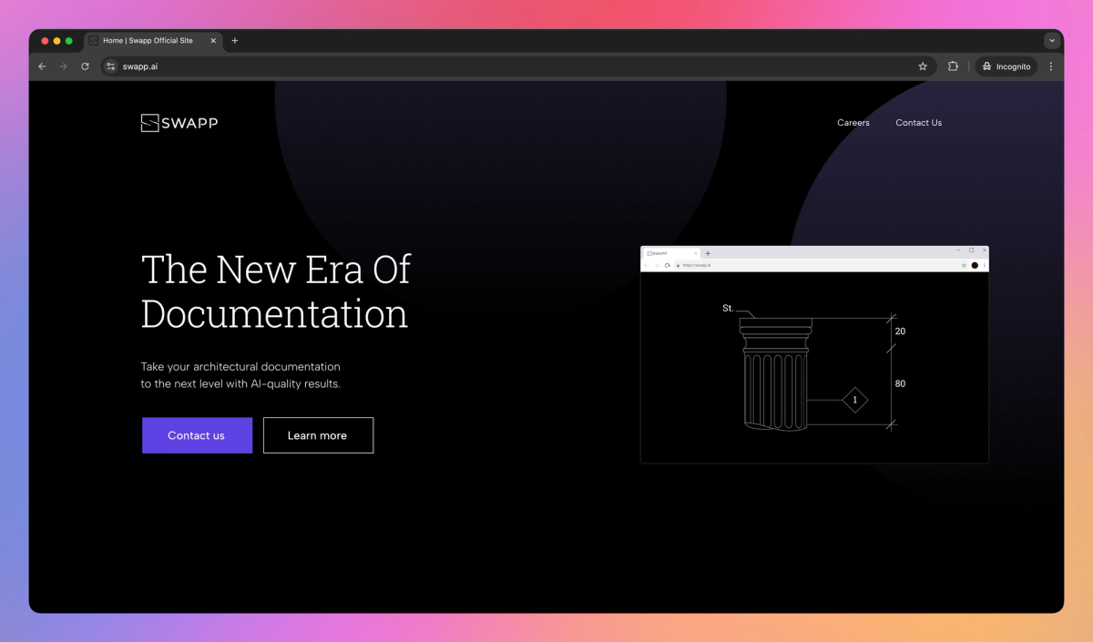This screenshot has width=1093, height=642.
Task: Open the Contact Us link in the header
Action: click(x=918, y=123)
